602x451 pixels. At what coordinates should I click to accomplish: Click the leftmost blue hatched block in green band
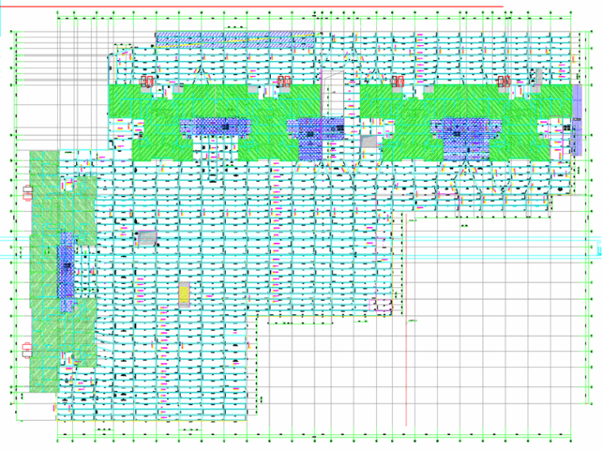coord(215,127)
